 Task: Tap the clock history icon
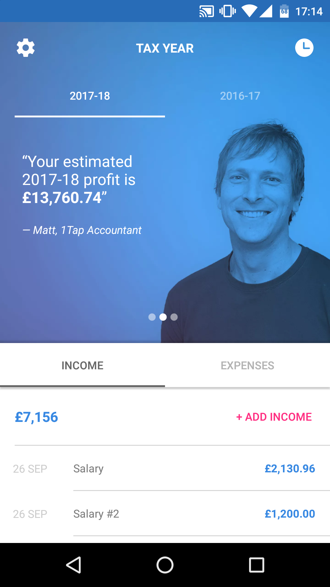pos(304,48)
